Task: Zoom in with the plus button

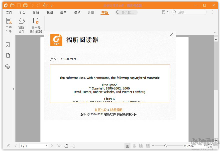Action: point(185,146)
